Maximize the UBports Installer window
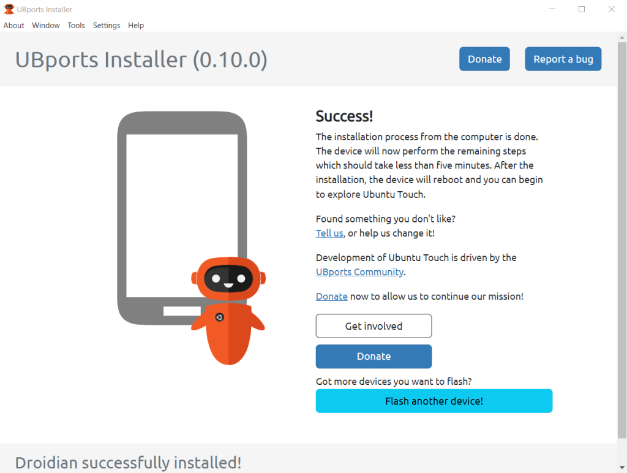Image resolution: width=627 pixels, height=473 pixels. coord(582,9)
